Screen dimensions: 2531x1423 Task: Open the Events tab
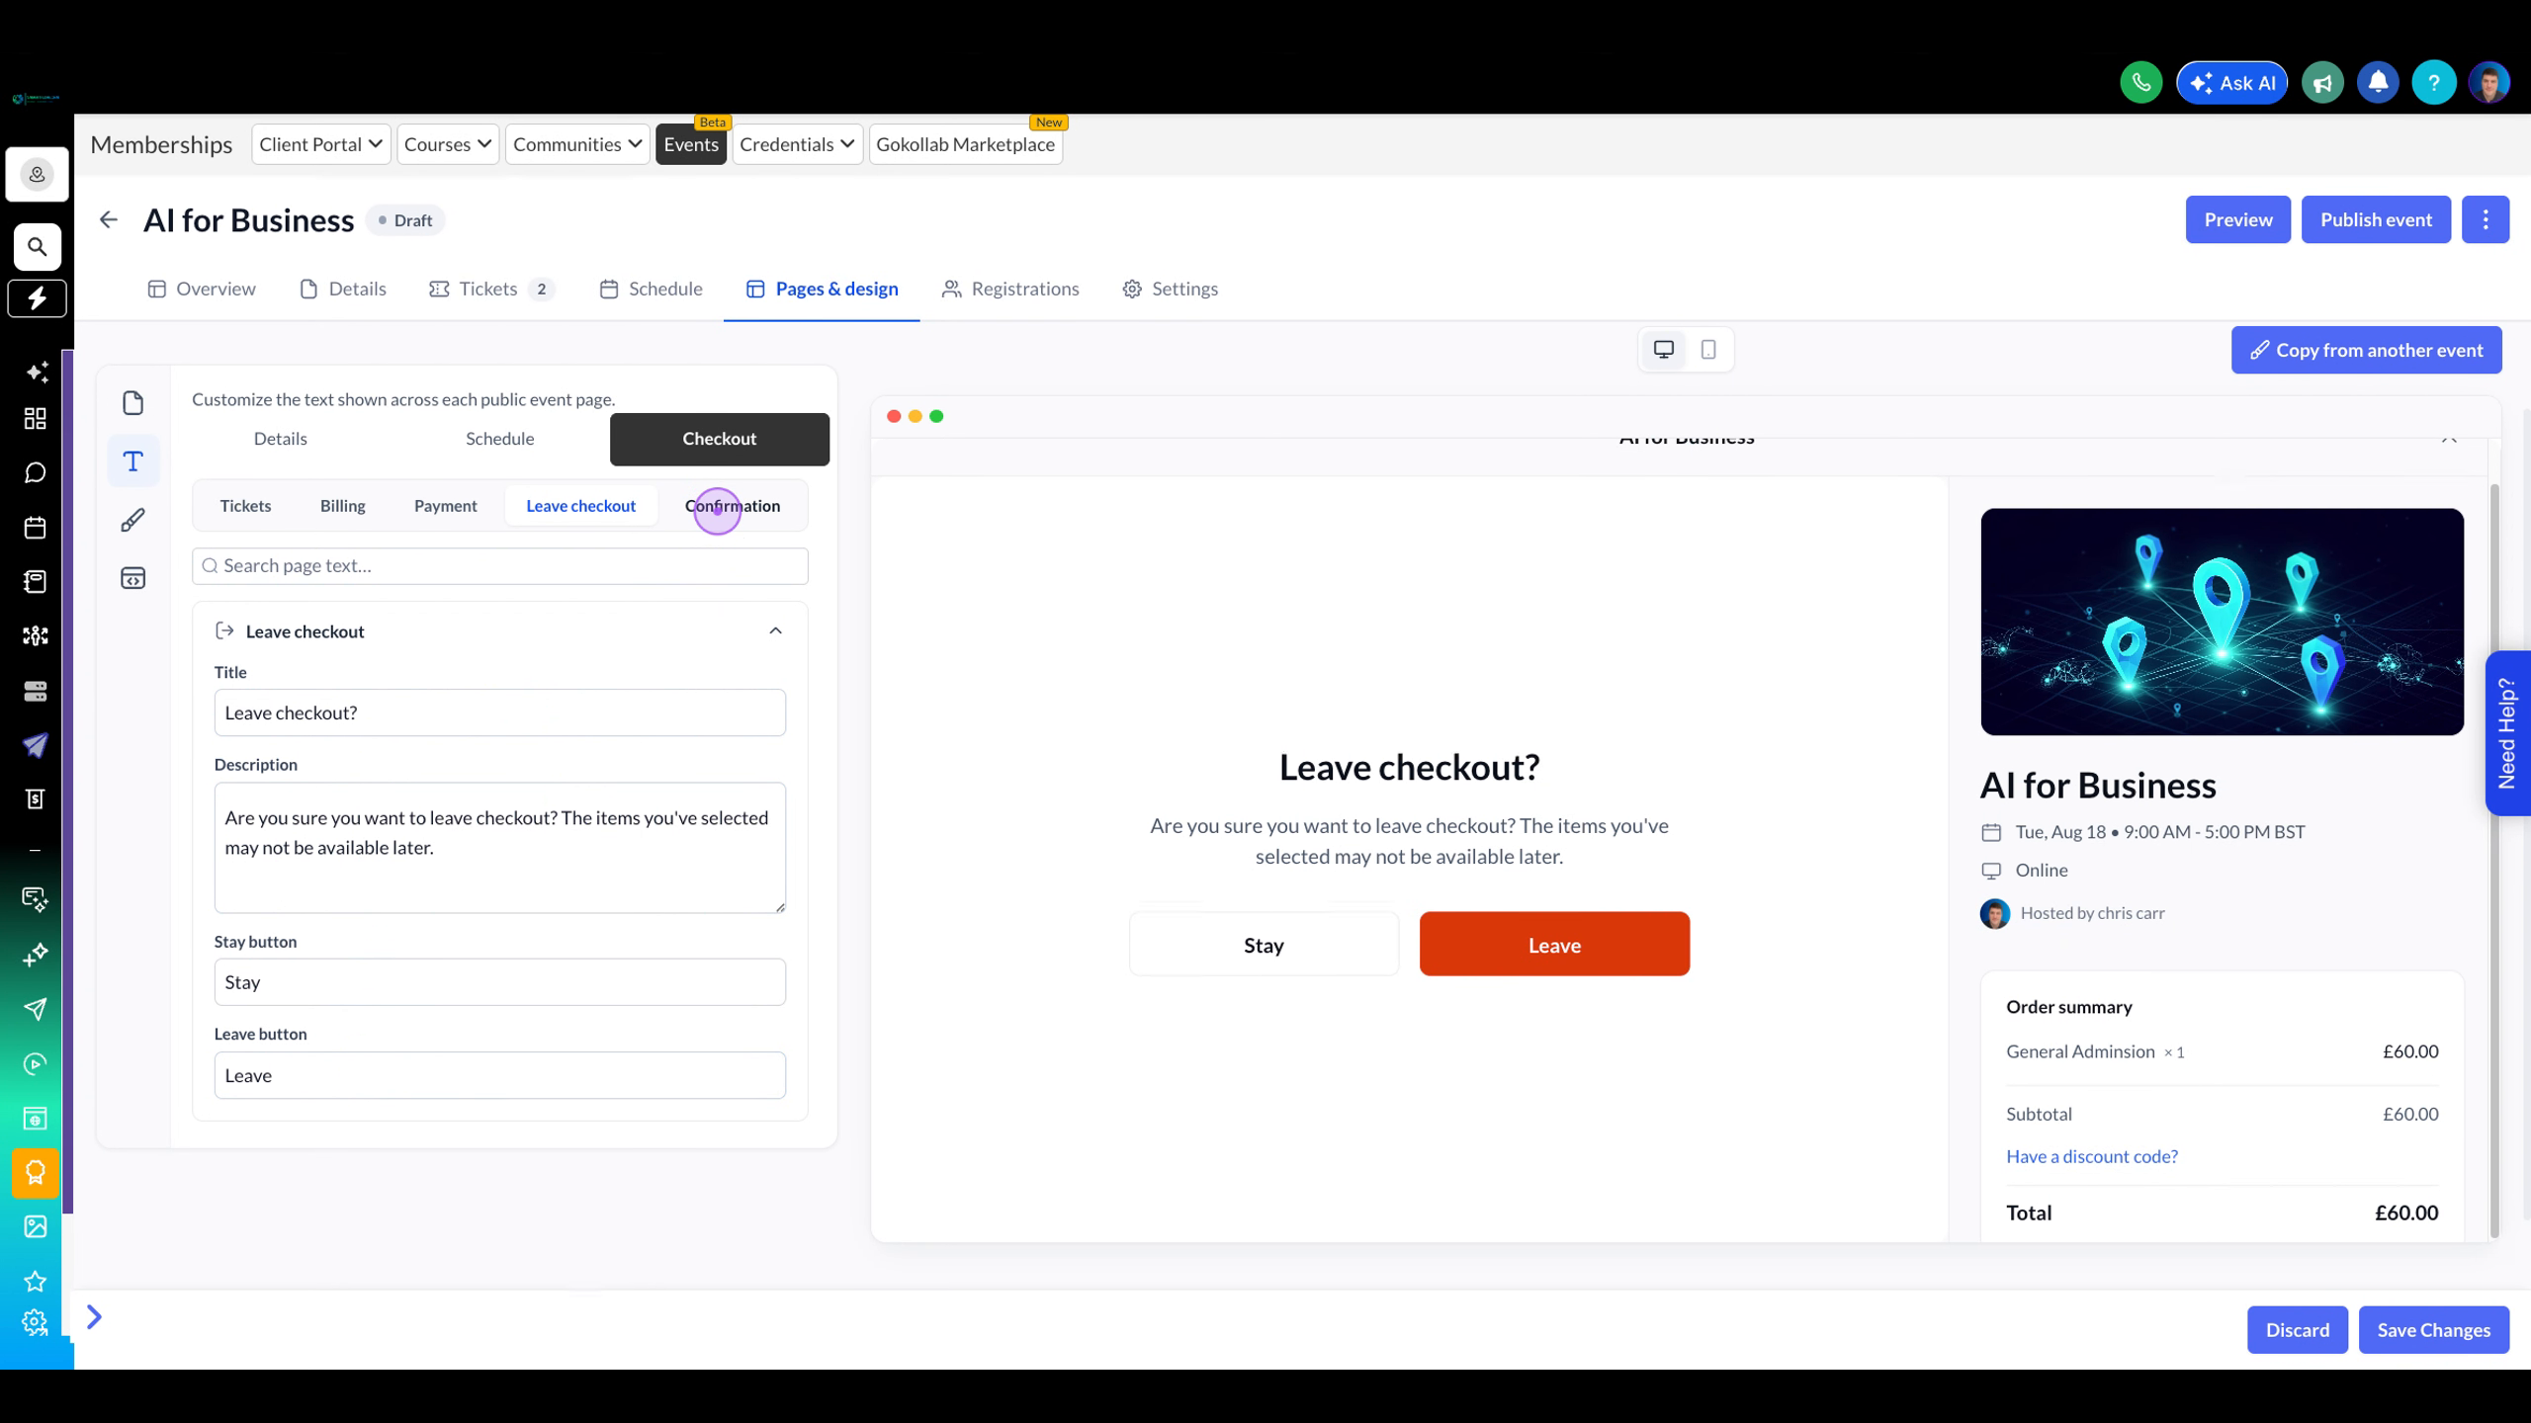pos(691,144)
